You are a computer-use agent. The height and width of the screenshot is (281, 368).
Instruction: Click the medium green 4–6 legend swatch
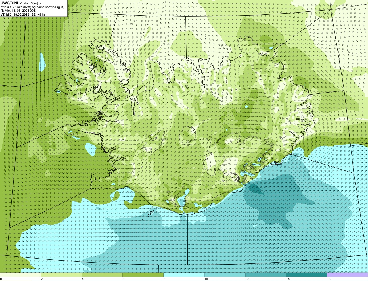click(102, 275)
